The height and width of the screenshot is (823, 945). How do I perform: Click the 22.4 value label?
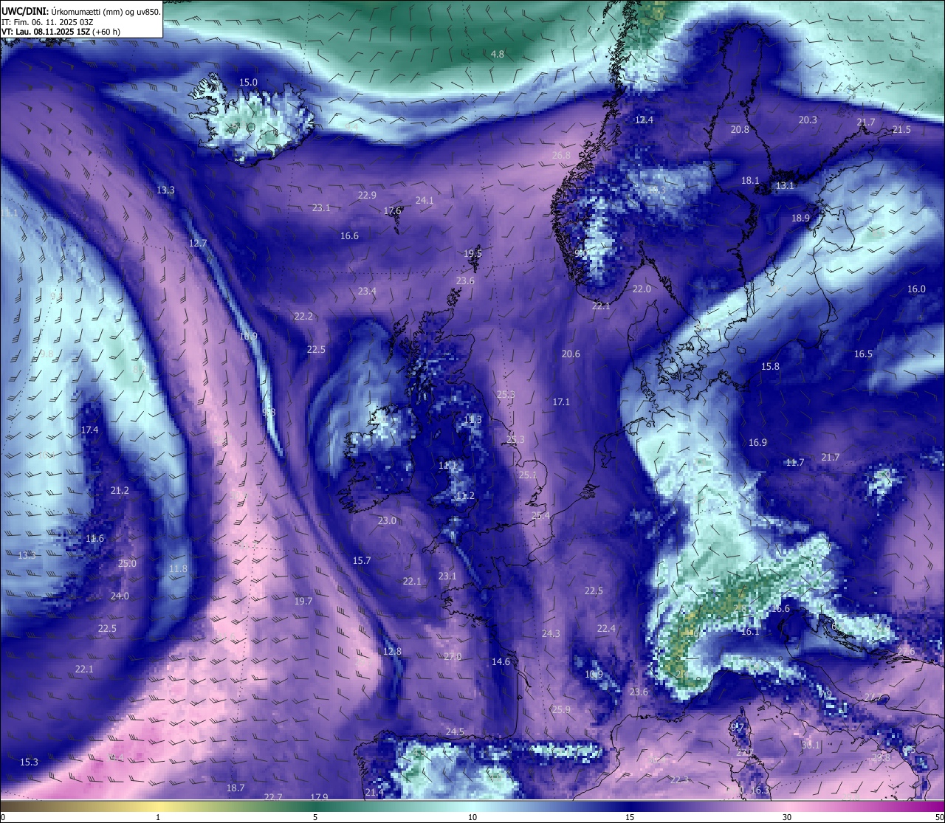click(x=606, y=628)
